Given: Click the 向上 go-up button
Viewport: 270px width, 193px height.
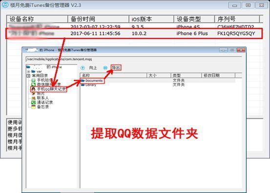Looking at the screenshot, I should [x=93, y=68].
